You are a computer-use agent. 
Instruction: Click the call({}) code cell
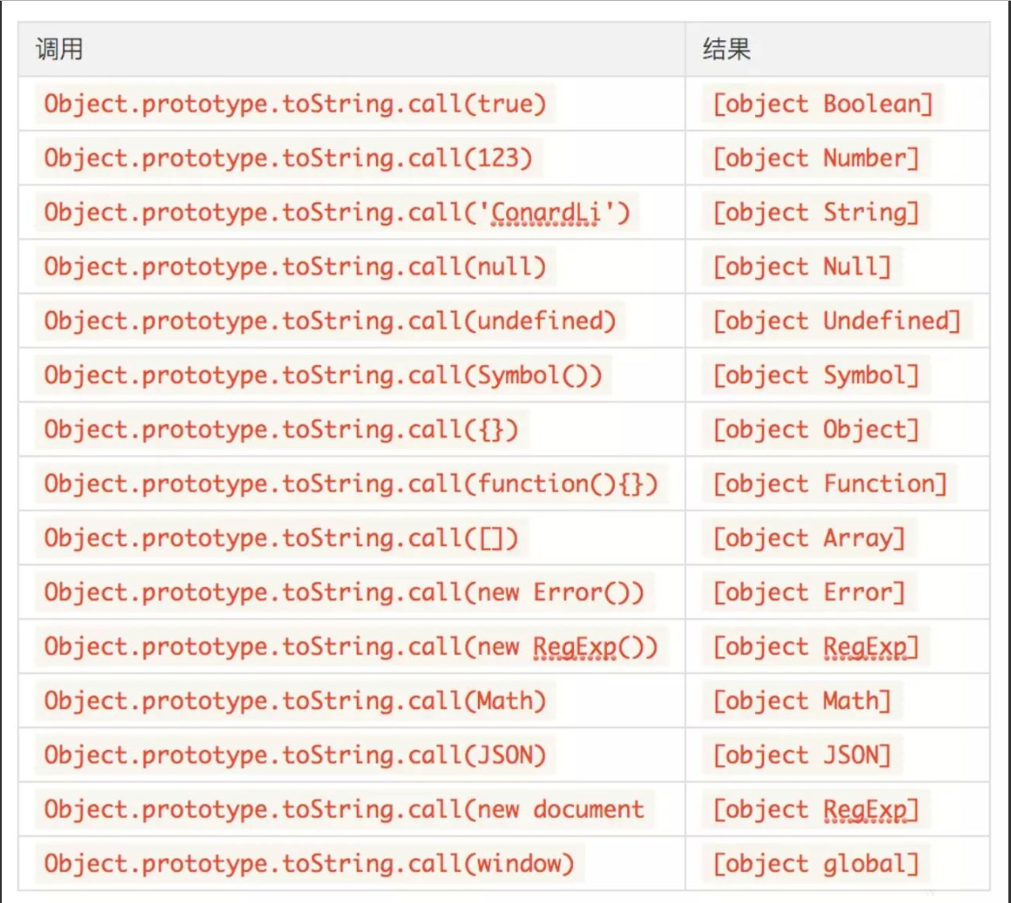pyautogui.click(x=281, y=429)
